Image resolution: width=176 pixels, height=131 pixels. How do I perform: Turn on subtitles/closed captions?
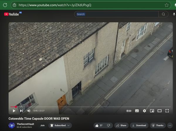click(x=137, y=111)
